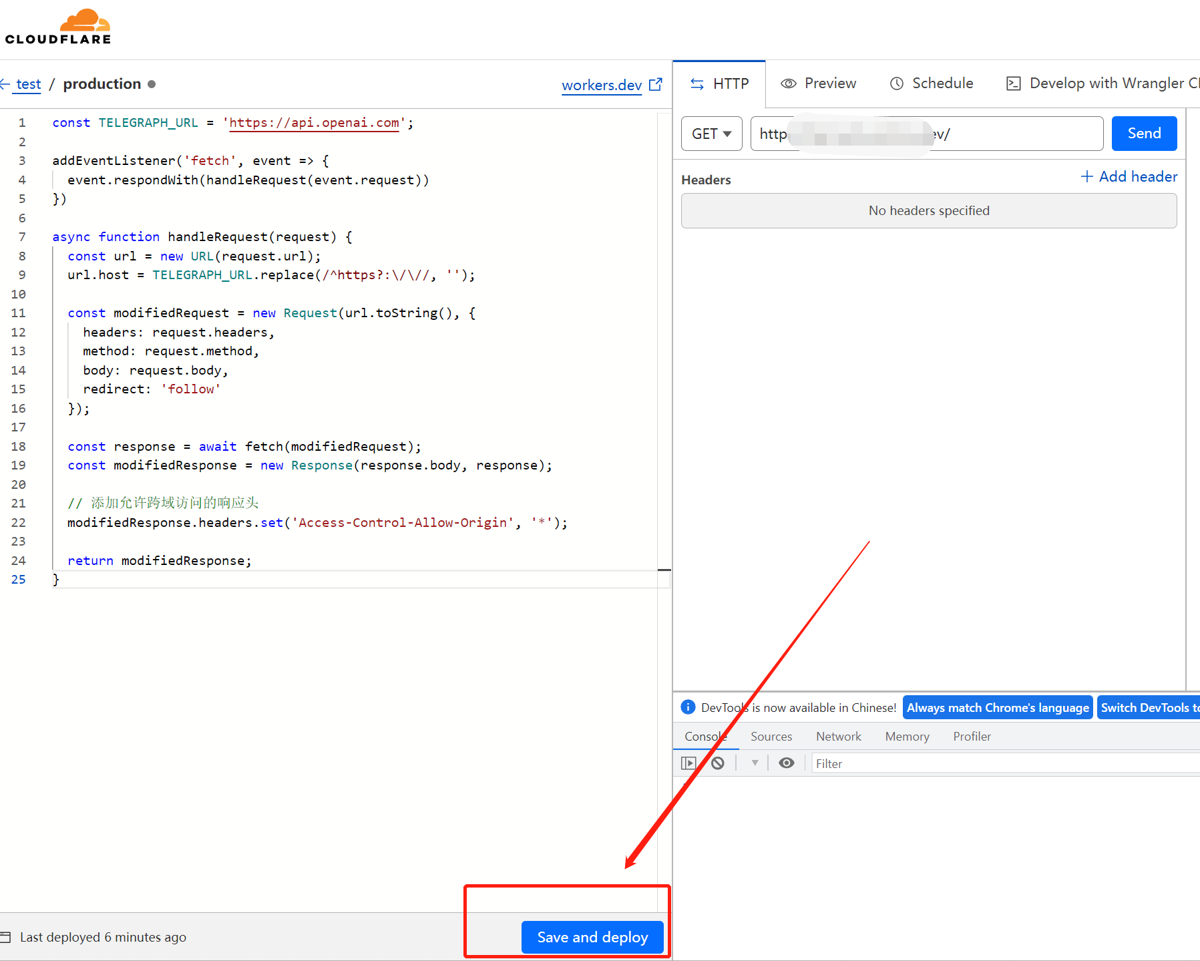
Task: Toggle the console live expression eye icon
Action: pyautogui.click(x=787, y=763)
